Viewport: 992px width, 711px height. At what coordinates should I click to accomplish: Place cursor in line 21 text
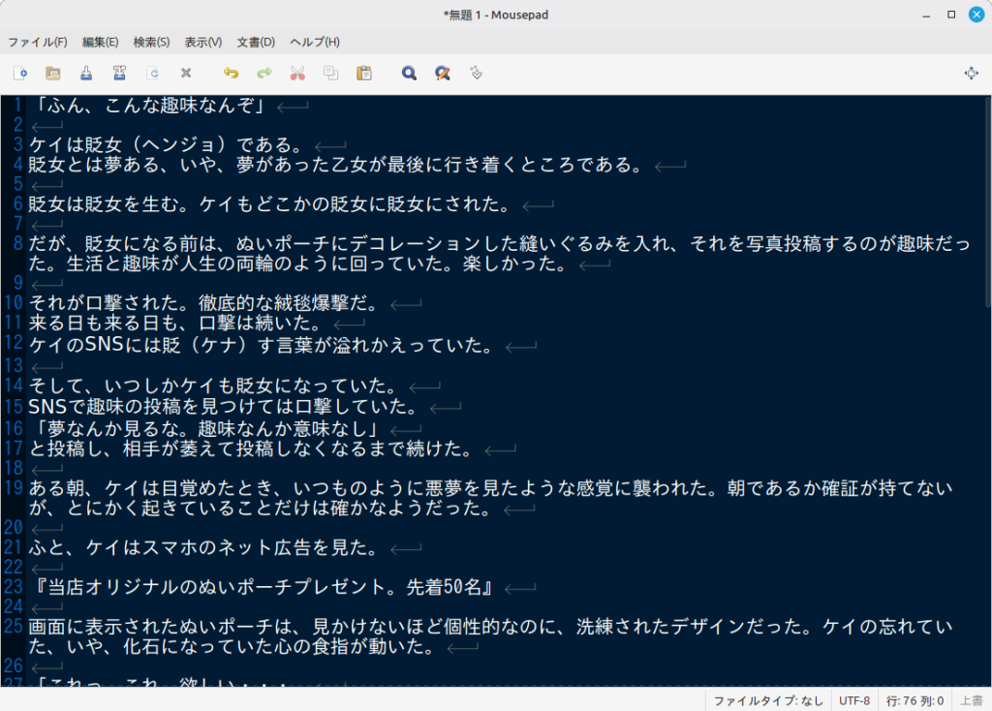[x=194, y=548]
